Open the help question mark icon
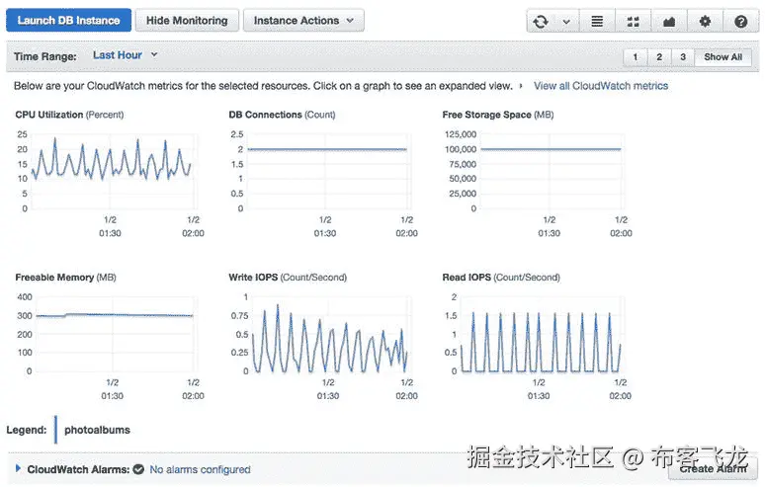The height and width of the screenshot is (487, 765). [740, 22]
